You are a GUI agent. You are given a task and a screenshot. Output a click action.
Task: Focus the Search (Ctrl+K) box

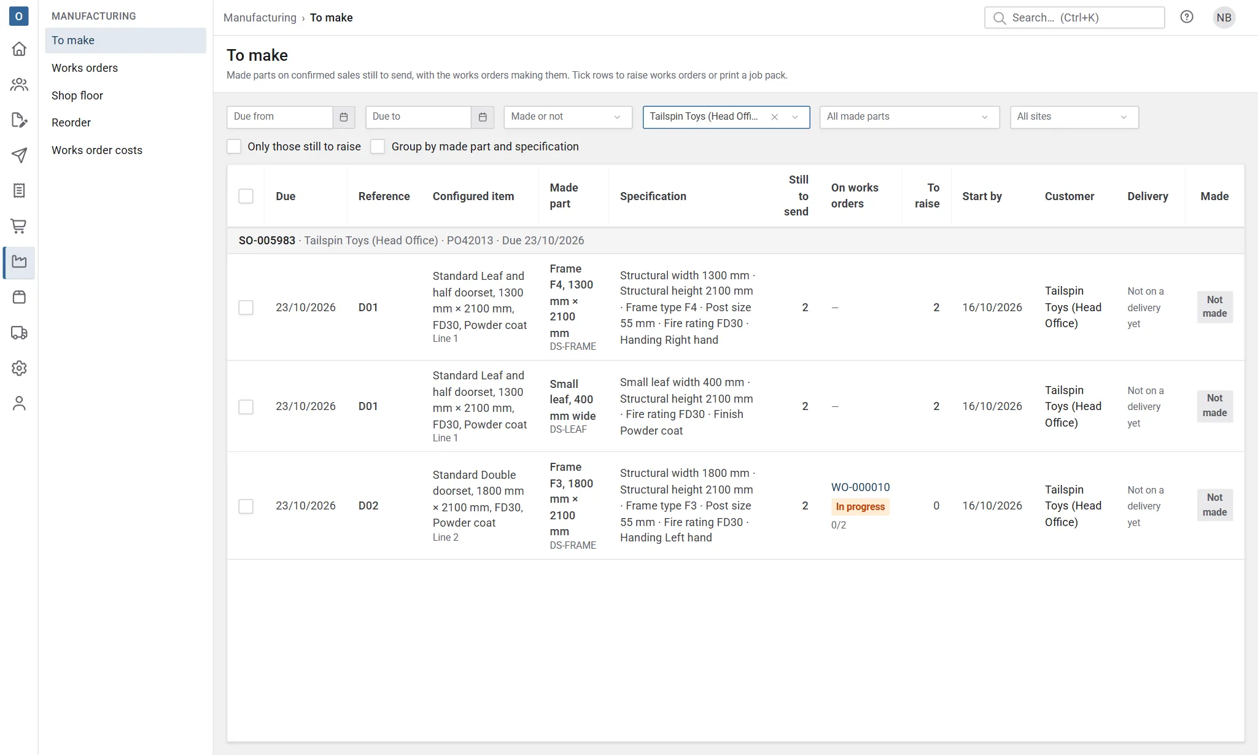point(1074,18)
